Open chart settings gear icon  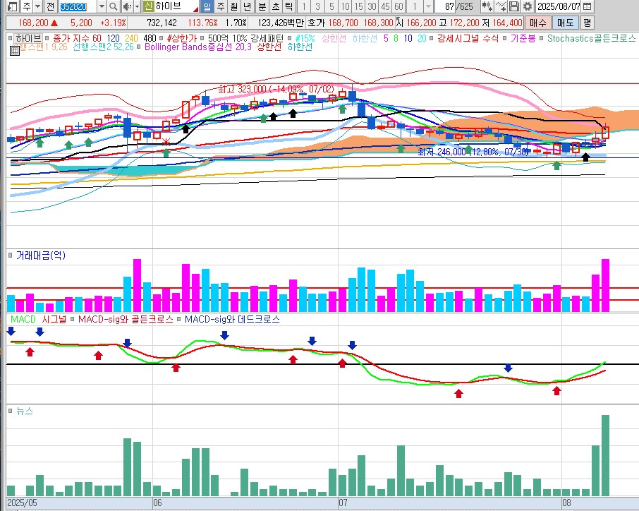point(528,6)
